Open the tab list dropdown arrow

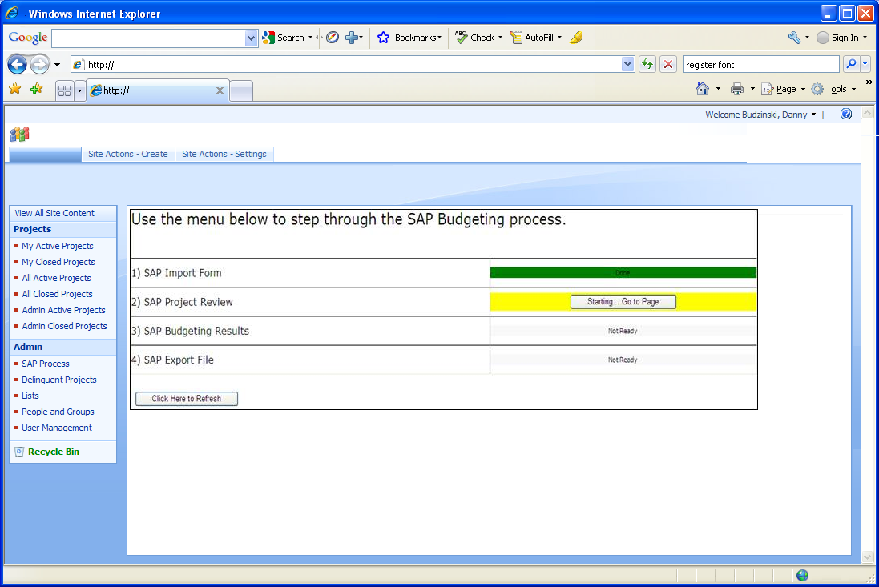[x=79, y=90]
